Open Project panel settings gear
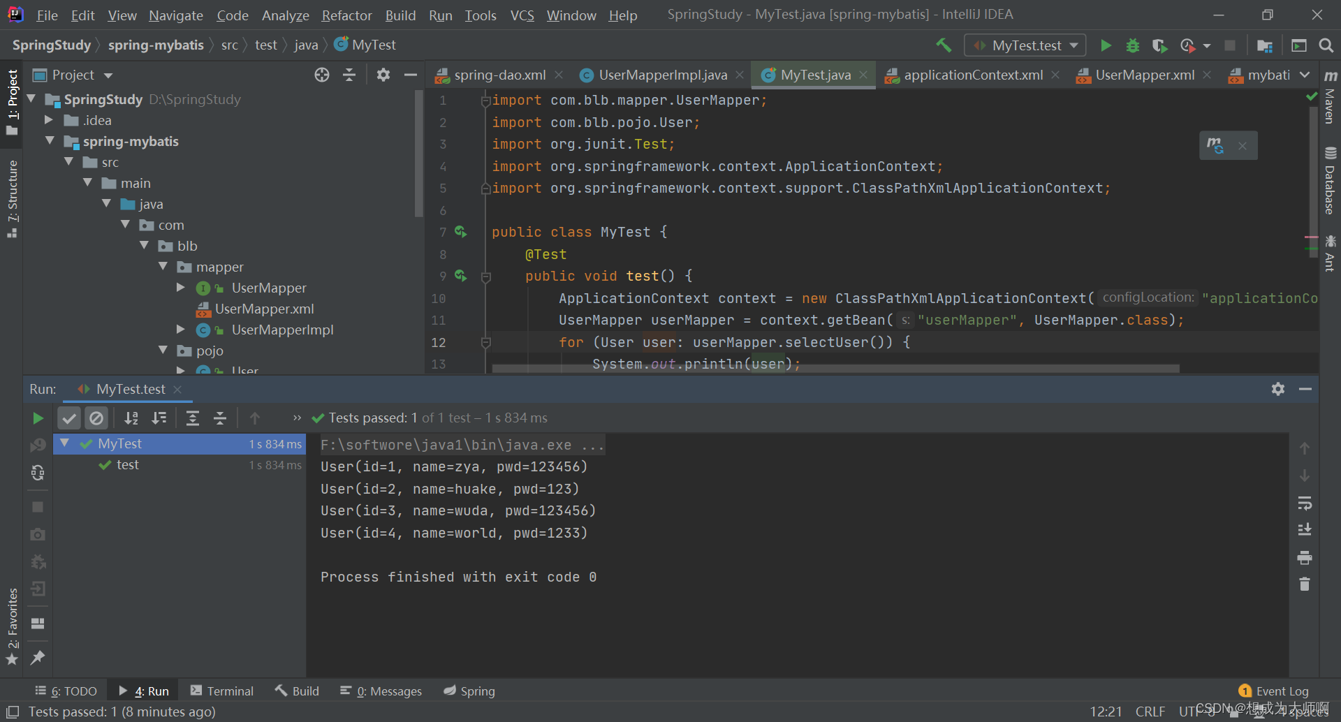 [383, 75]
